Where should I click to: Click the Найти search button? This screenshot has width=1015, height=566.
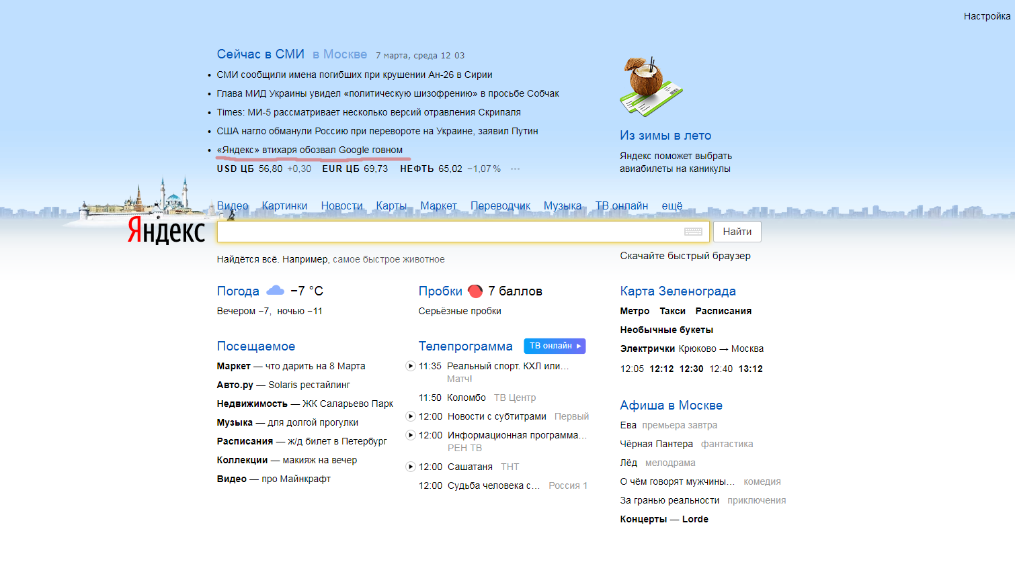(737, 232)
